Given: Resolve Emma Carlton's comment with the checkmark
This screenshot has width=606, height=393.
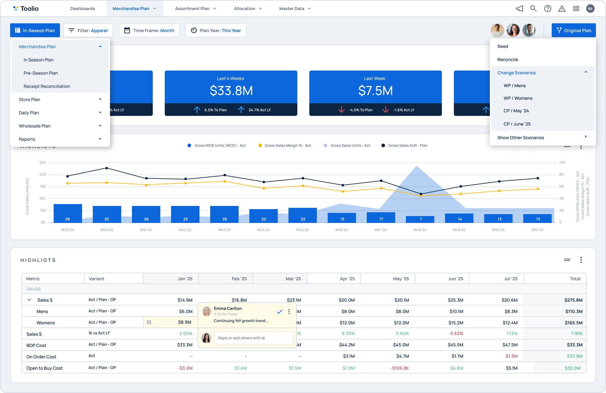Looking at the screenshot, I should pyautogui.click(x=279, y=311).
